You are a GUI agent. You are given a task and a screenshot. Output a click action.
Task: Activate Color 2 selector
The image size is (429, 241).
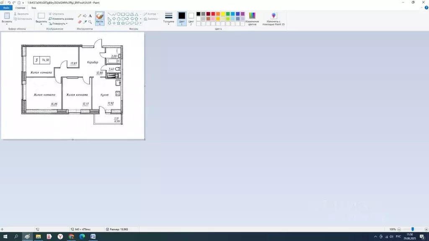click(x=191, y=18)
